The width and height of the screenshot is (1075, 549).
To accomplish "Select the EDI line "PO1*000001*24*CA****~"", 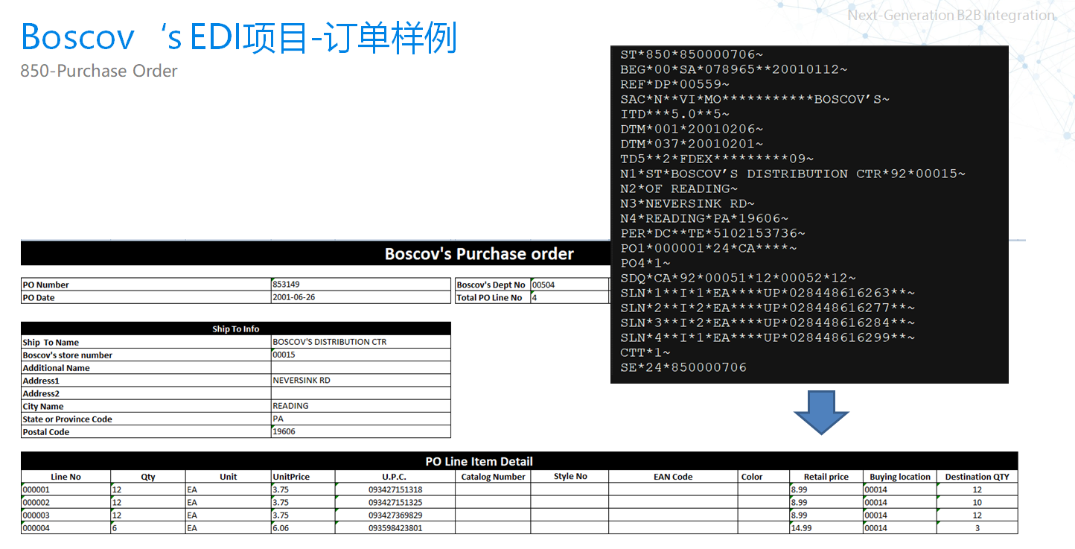I will (709, 248).
